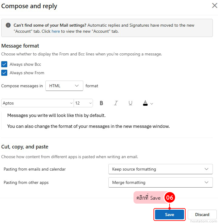Viewport: 218px width, 223px height.
Task: Click 'You can also change the format' preview line
Action: 88,126
